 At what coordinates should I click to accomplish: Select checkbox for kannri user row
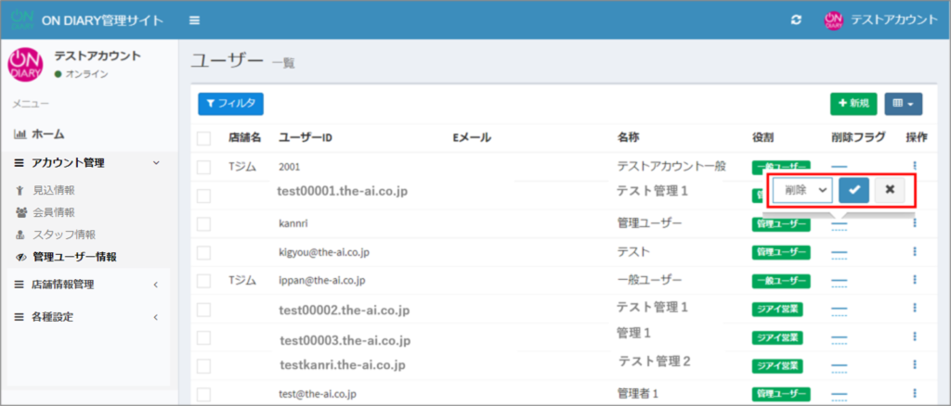(204, 223)
